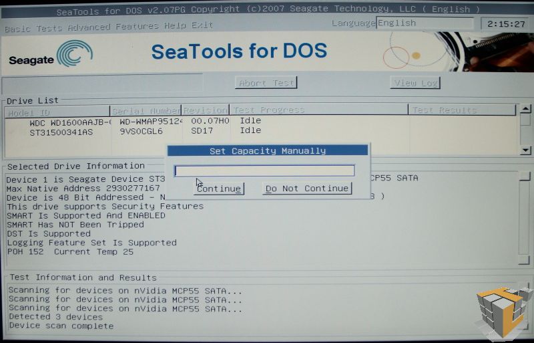Screen dimensions: 534x343
Task: Click the Serial Number column header
Action: tap(146, 111)
